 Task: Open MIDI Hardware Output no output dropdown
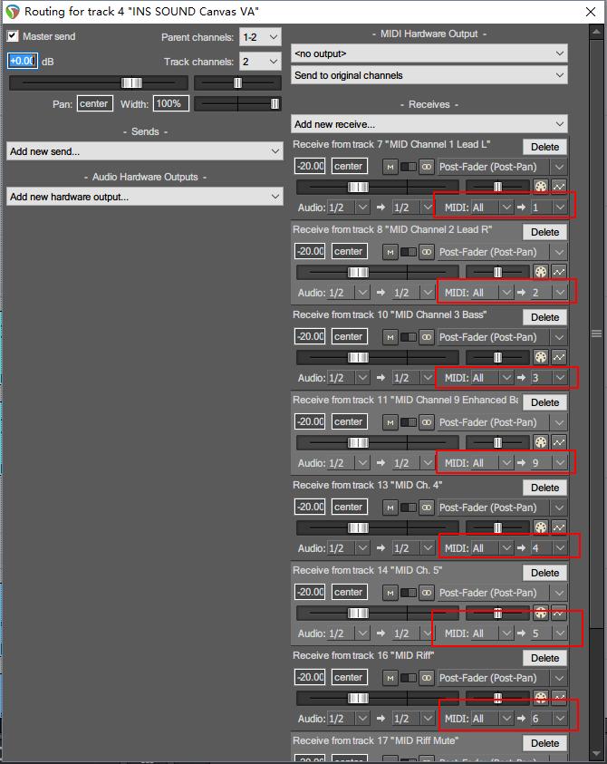pos(429,53)
